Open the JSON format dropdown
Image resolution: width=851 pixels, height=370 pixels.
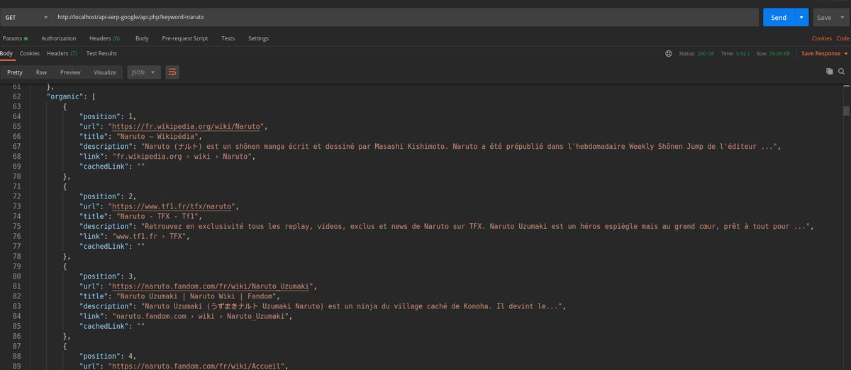(x=144, y=72)
